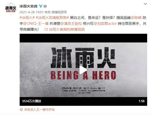Expand the post options chevron

pos(145,4)
